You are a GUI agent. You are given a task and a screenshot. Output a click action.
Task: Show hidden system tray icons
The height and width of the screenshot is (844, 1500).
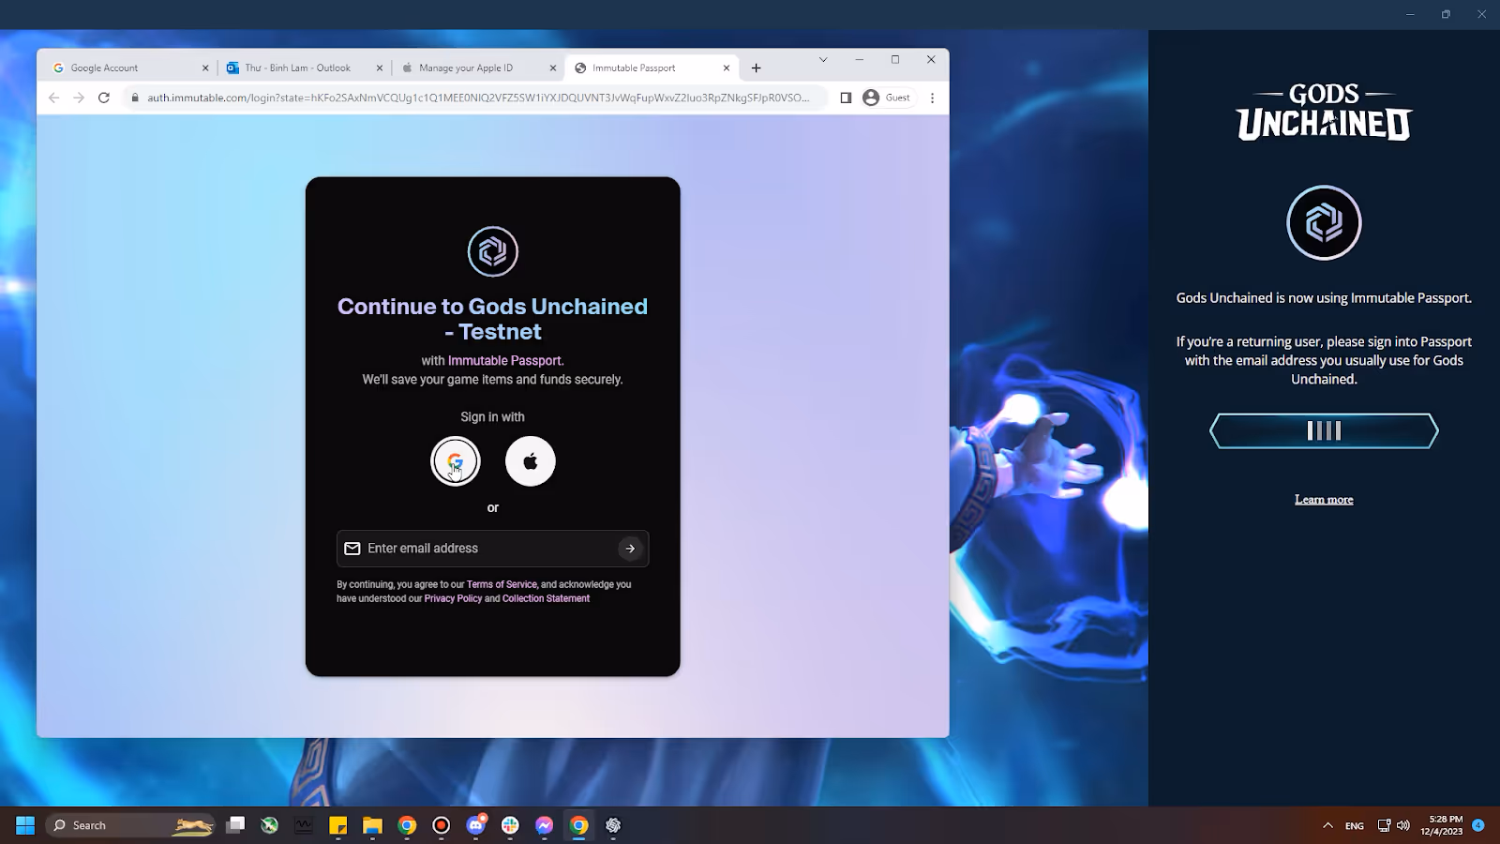[1327, 825]
